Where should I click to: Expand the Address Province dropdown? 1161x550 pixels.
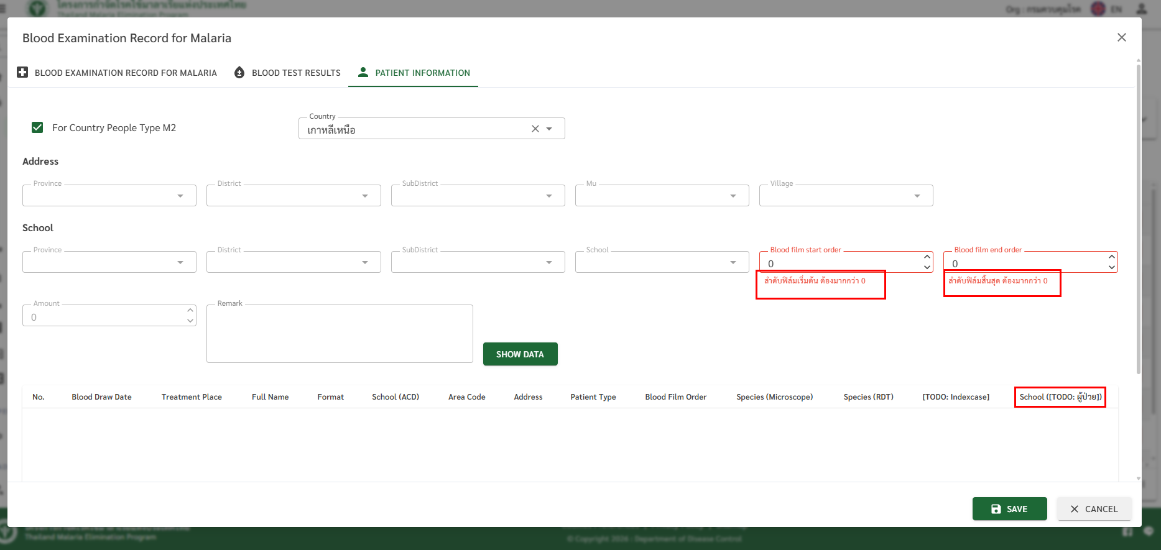pyautogui.click(x=180, y=196)
